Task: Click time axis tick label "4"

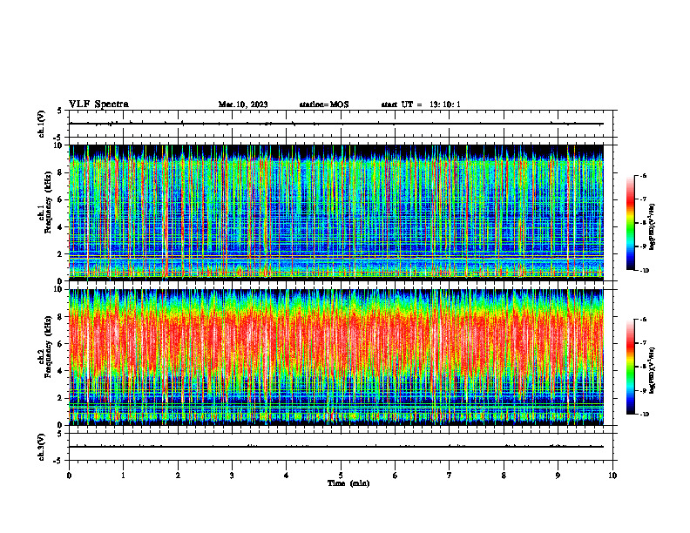Action: (x=287, y=476)
